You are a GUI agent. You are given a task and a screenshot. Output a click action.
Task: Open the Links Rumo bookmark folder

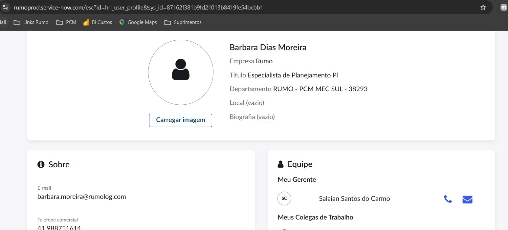(31, 22)
